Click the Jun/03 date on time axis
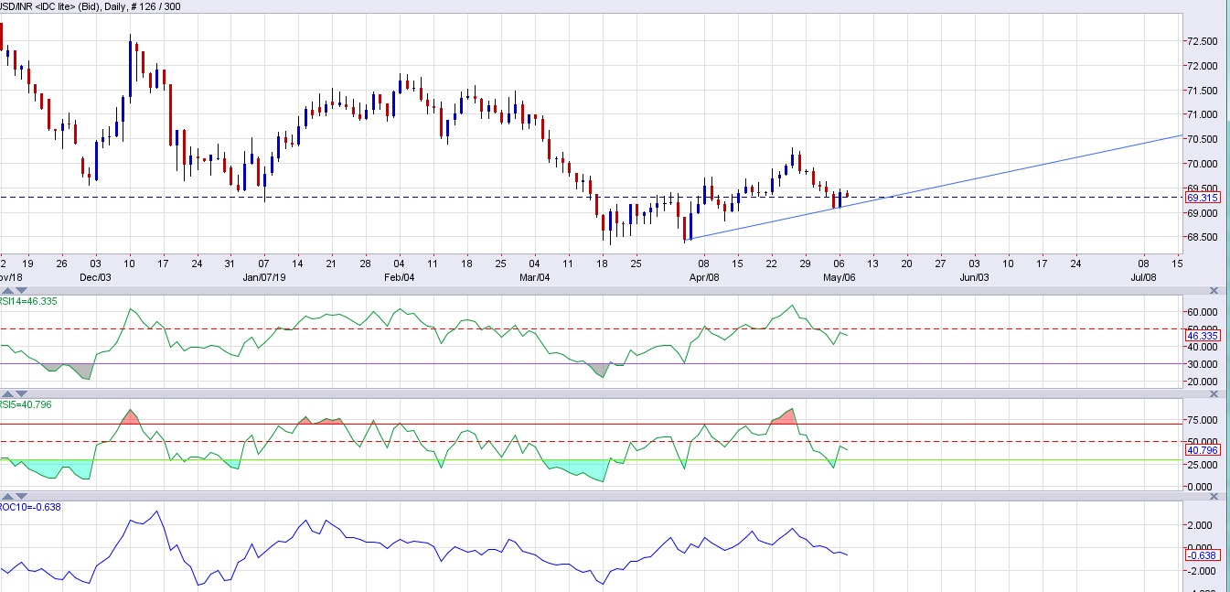 (x=974, y=277)
